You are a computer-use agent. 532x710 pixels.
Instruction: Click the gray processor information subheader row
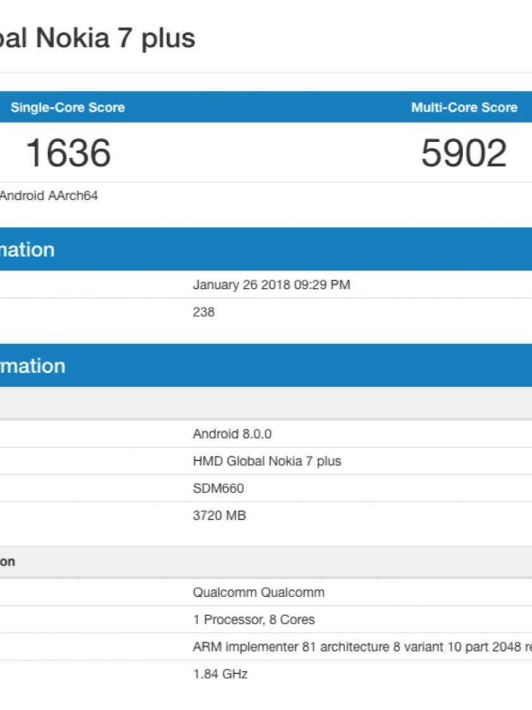(x=266, y=562)
